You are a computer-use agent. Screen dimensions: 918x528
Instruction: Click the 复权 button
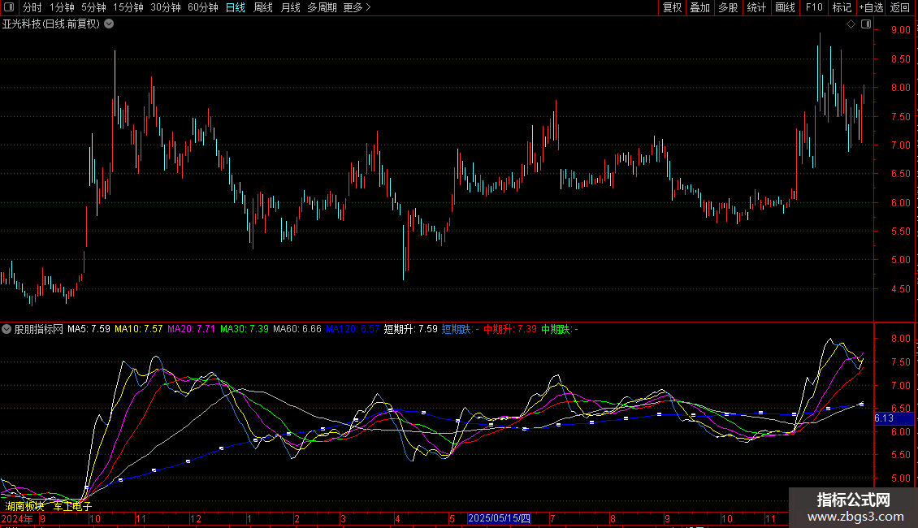click(x=672, y=7)
